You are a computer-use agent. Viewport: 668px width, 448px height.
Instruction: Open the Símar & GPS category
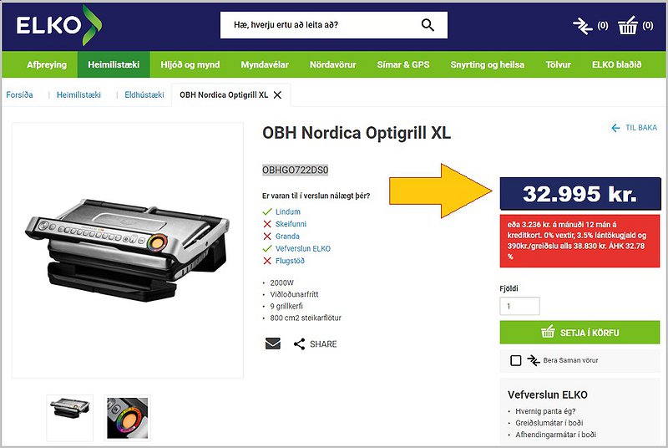click(x=403, y=65)
